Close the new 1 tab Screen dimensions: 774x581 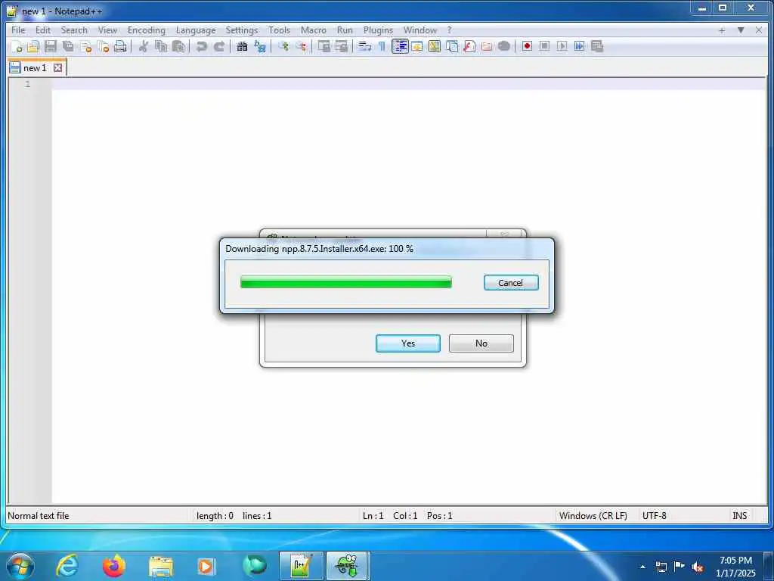[57, 67]
